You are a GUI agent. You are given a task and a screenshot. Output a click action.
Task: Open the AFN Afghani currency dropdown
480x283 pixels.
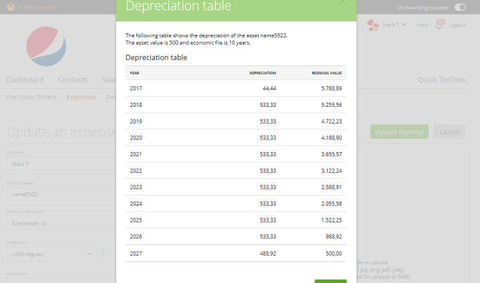point(51,254)
